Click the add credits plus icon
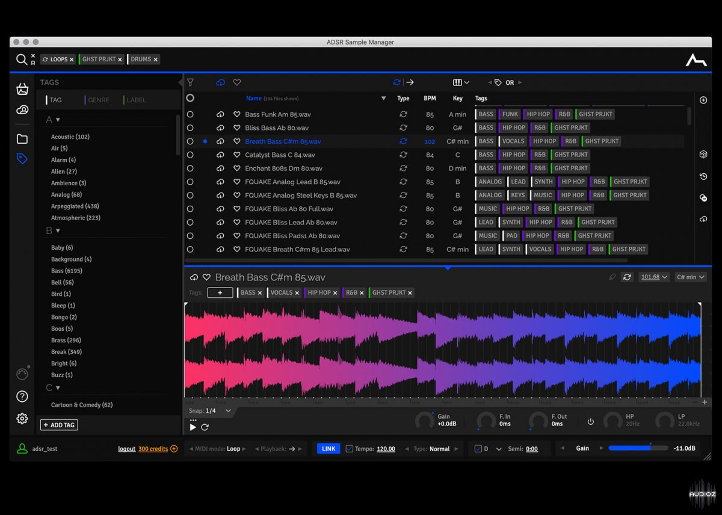This screenshot has width=722, height=515. pos(174,449)
